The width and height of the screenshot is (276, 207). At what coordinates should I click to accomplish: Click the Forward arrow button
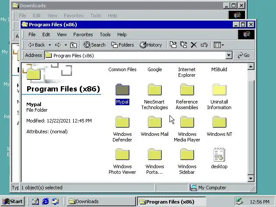[x=57, y=45]
